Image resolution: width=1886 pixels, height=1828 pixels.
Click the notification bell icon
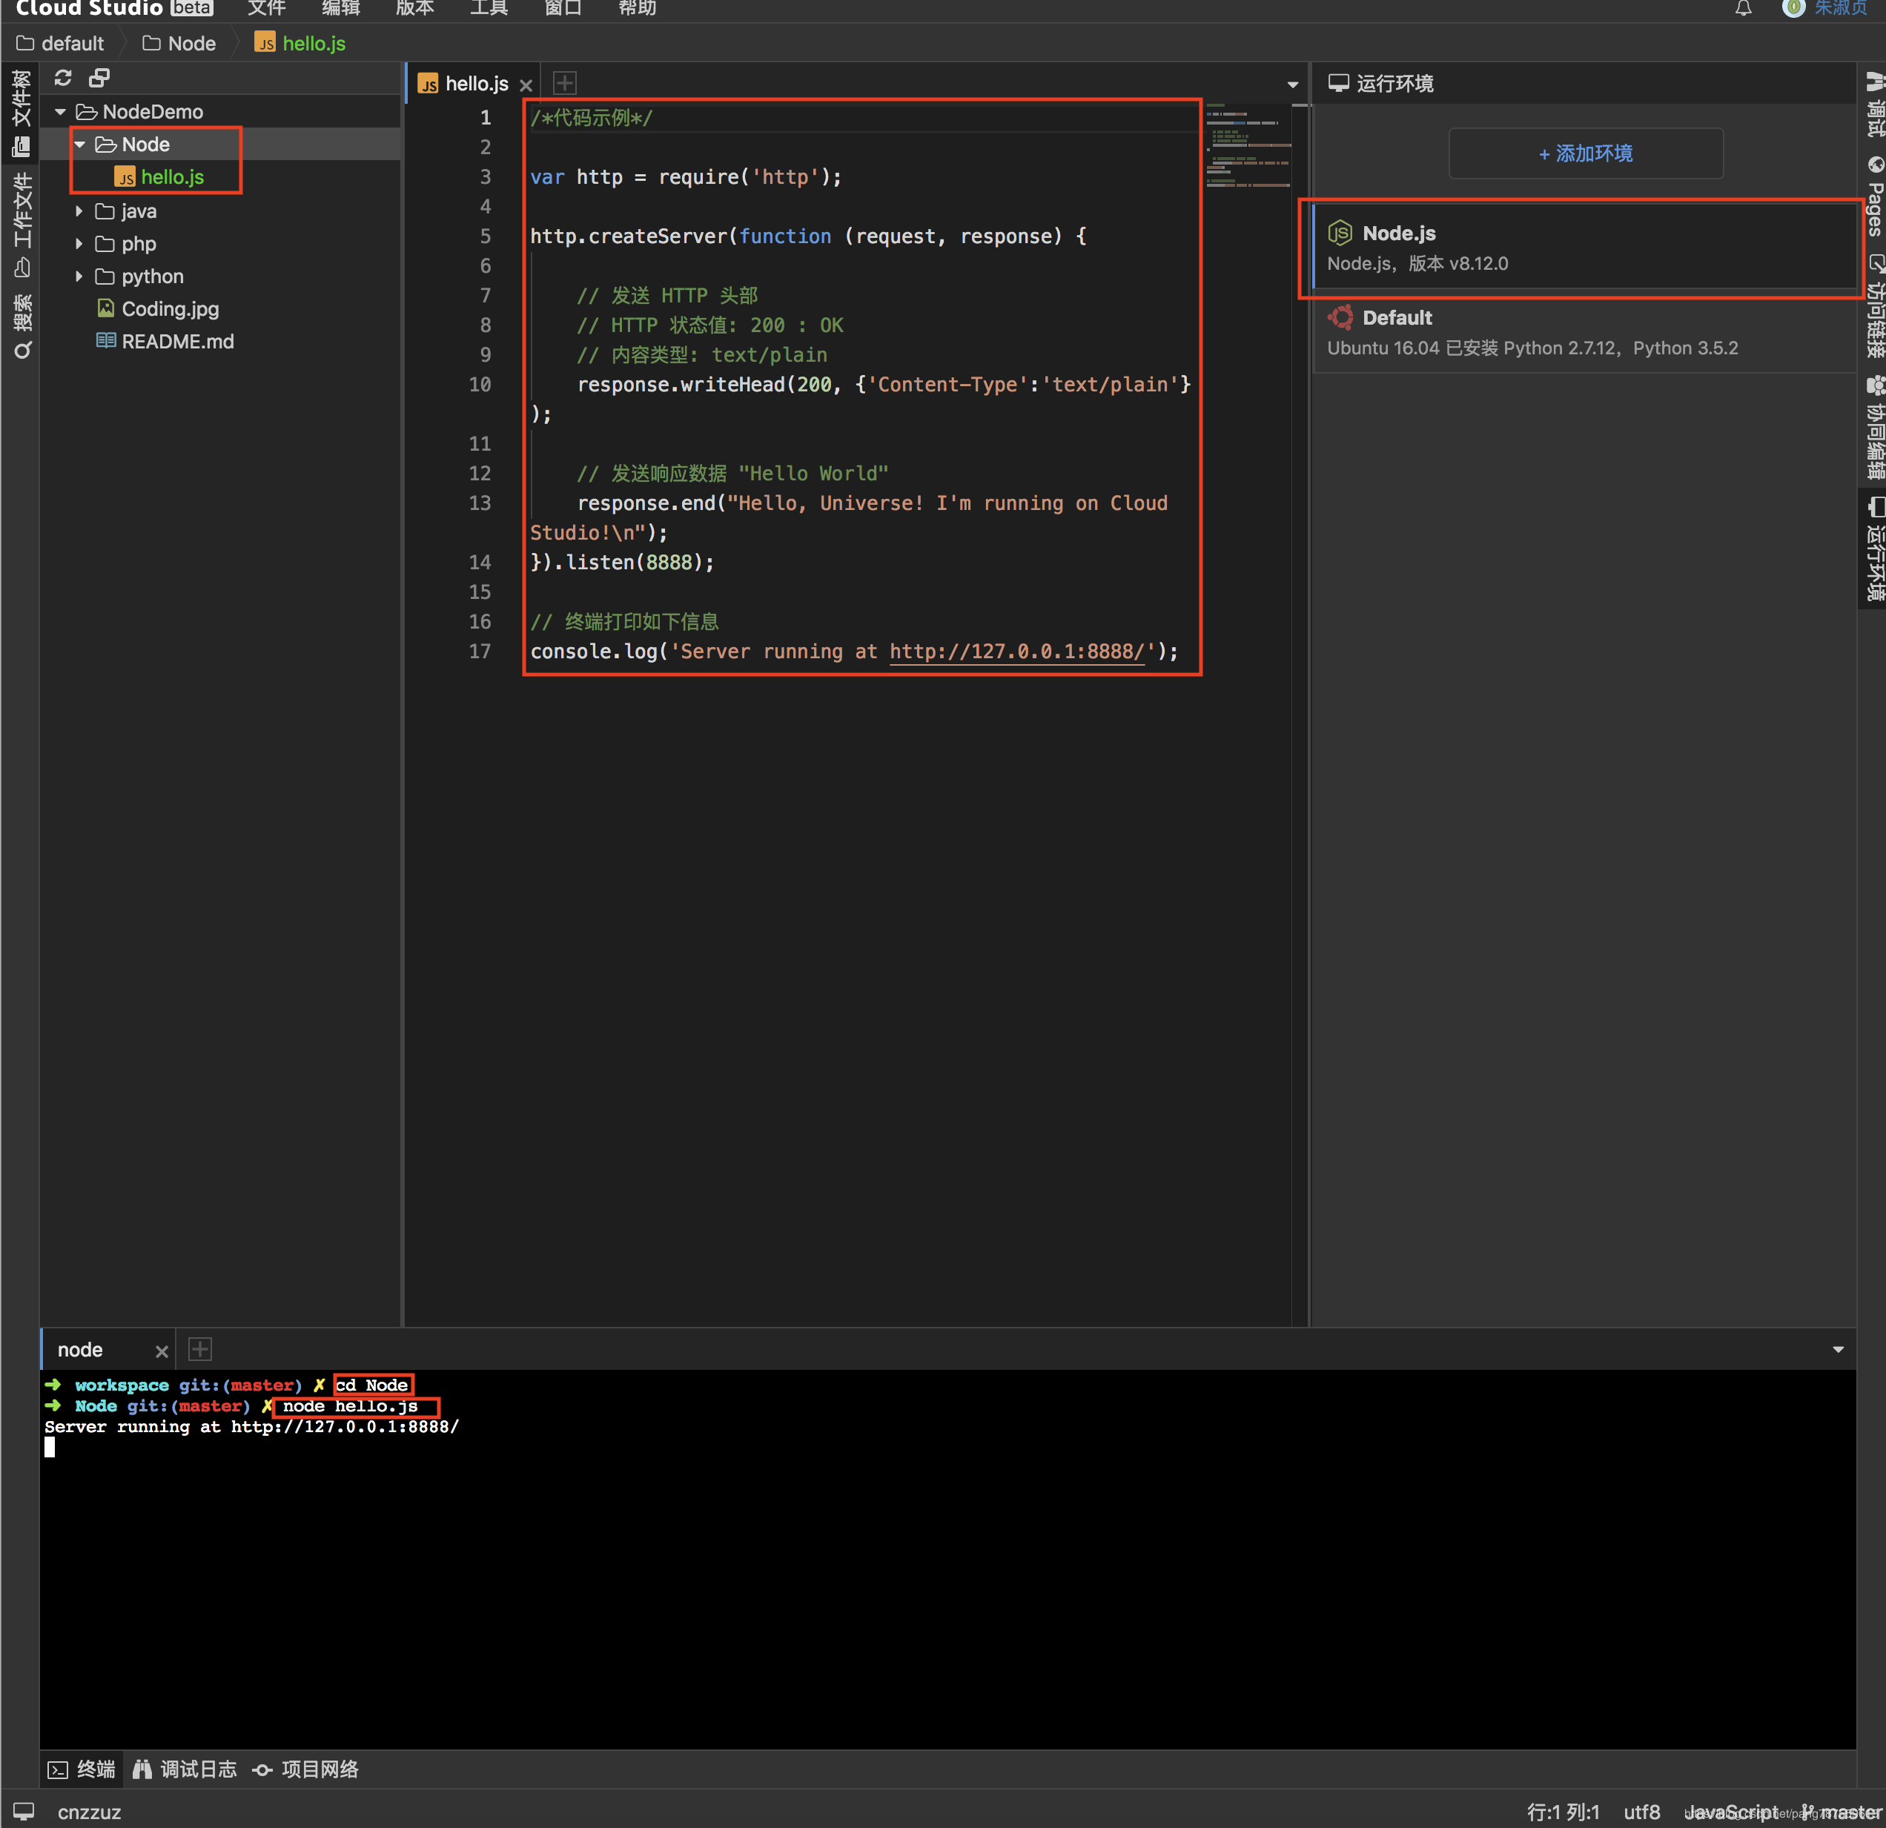(x=1744, y=9)
